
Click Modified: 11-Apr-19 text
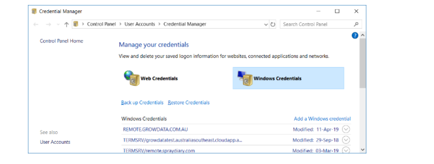(316, 129)
